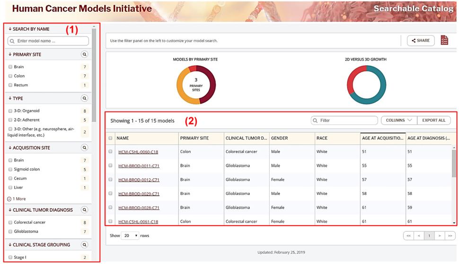Open the rows-per-page dropdown showing 20
The width and height of the screenshot is (459, 264).
pos(129,236)
